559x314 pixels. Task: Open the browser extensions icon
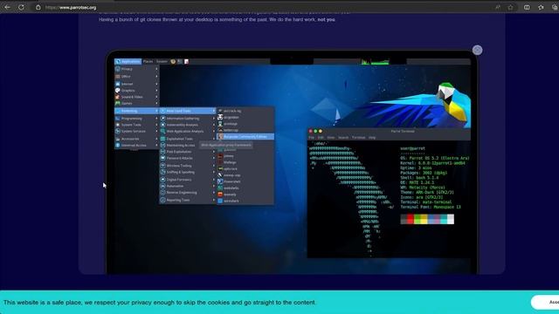click(x=541, y=7)
